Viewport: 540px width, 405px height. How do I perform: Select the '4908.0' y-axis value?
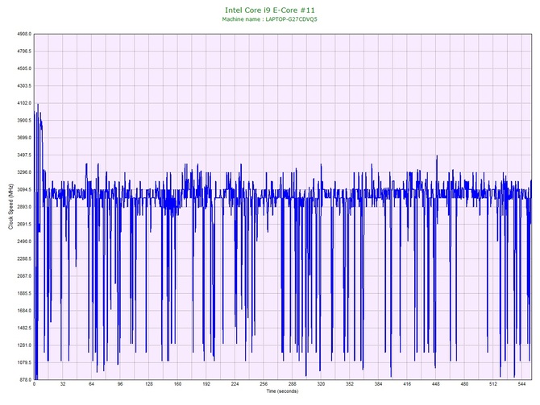(24, 34)
